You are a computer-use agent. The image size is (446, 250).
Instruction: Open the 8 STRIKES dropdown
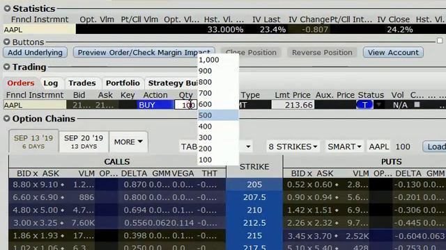293,147
